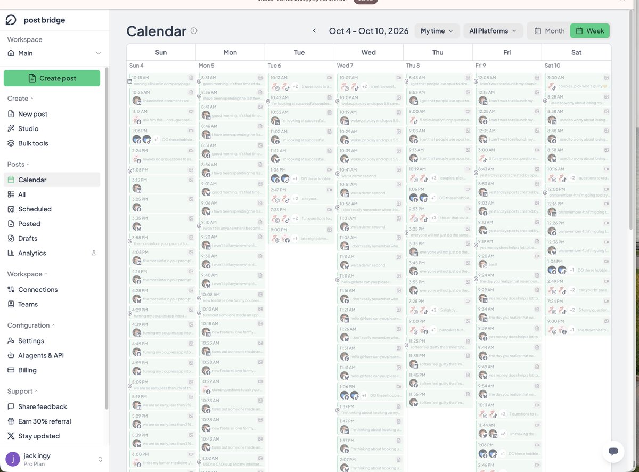Open the chat support bubble widget

tap(613, 451)
